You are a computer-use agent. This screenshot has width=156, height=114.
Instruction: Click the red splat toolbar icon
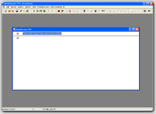click(x=59, y=11)
